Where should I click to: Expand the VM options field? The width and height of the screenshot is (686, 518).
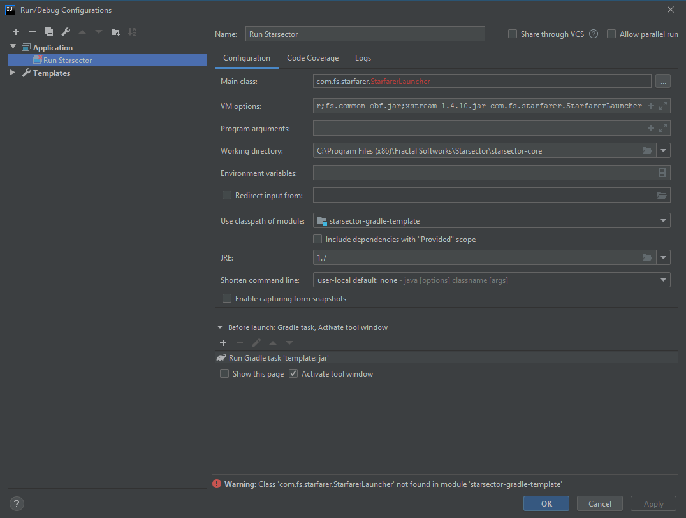pos(663,106)
